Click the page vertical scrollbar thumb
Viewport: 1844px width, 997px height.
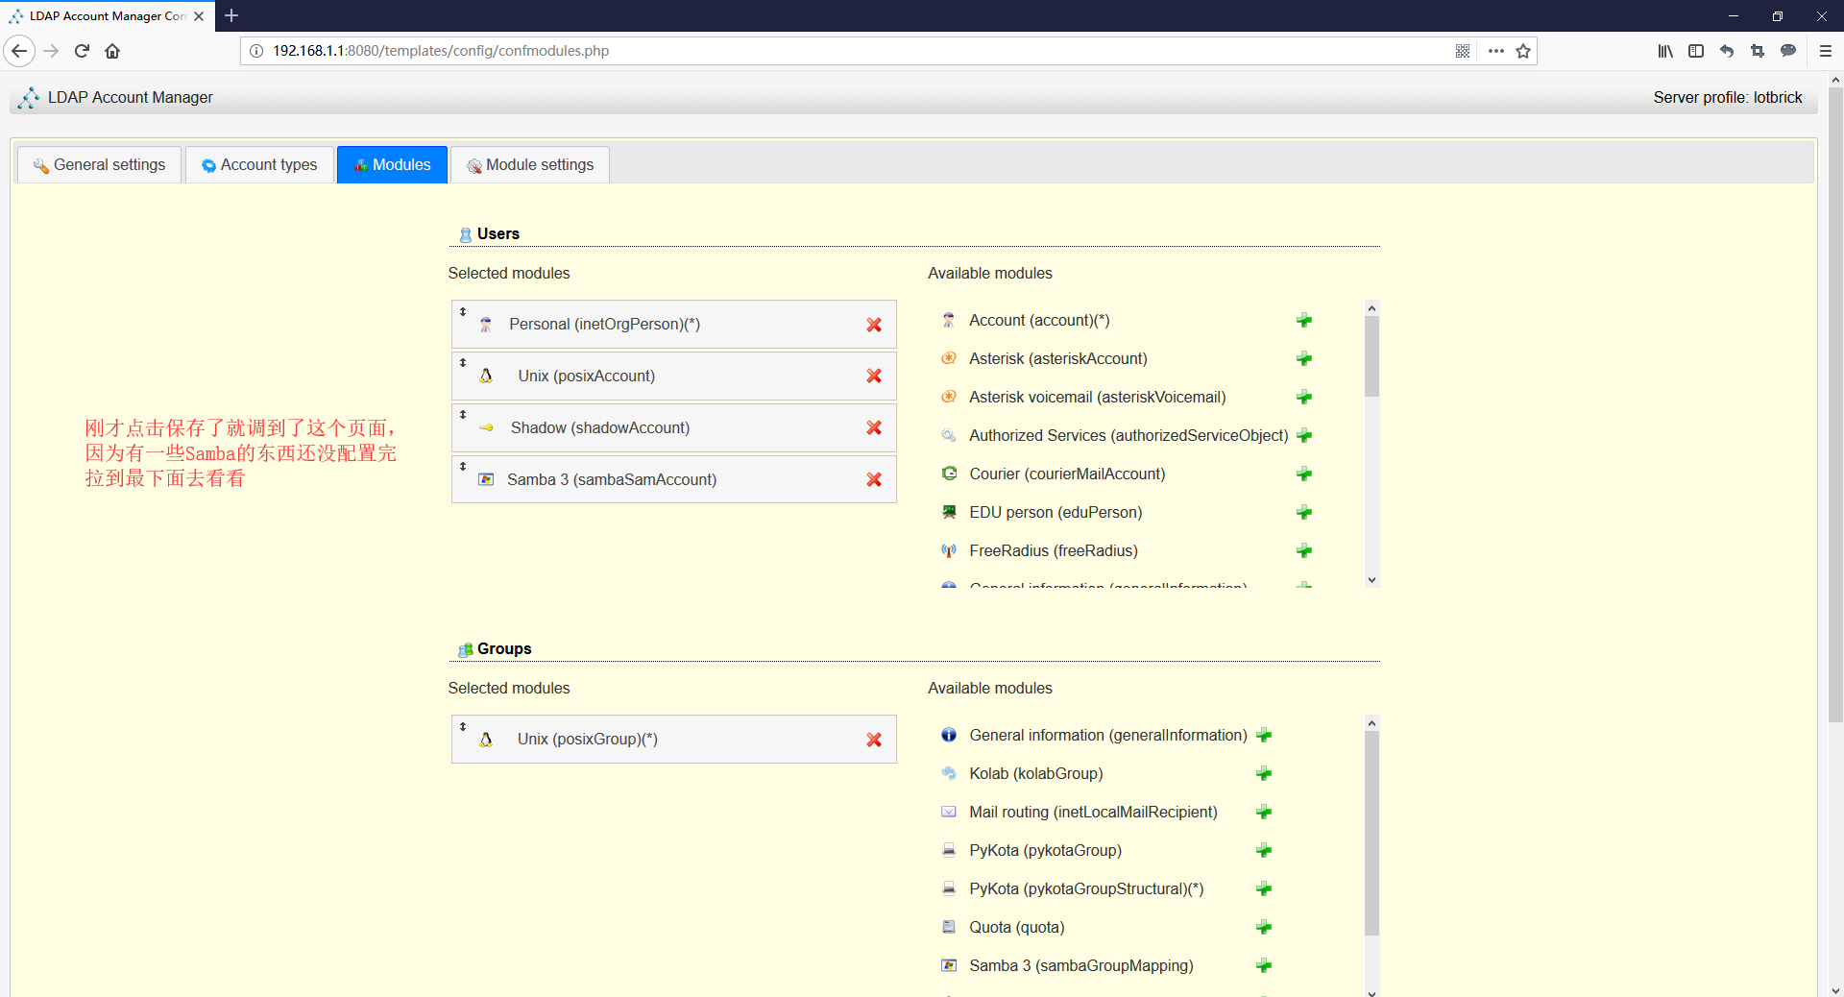pos(1835,403)
